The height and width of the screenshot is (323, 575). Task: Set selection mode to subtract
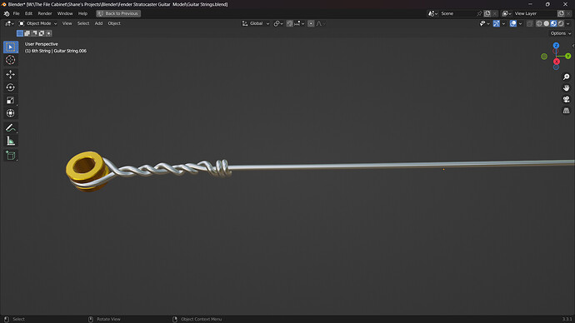pos(34,33)
